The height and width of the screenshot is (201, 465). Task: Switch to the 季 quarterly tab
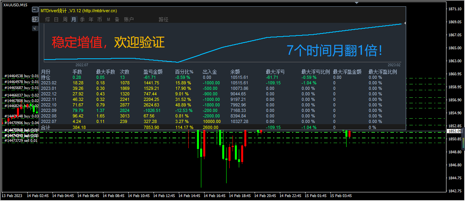tap(82, 20)
